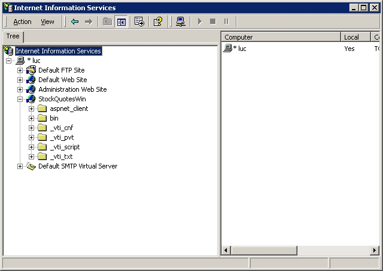Click the horizontal scrollbar left arrow

(226, 251)
